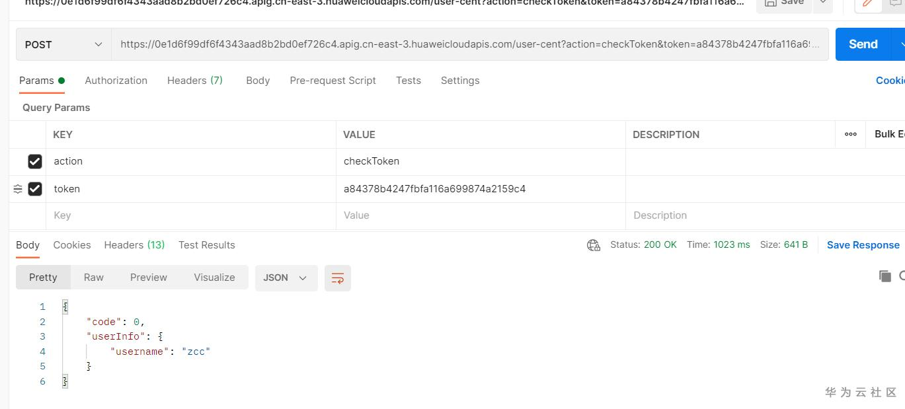The width and height of the screenshot is (905, 409).
Task: Uncheck the token parameter checkbox
Action: point(35,189)
